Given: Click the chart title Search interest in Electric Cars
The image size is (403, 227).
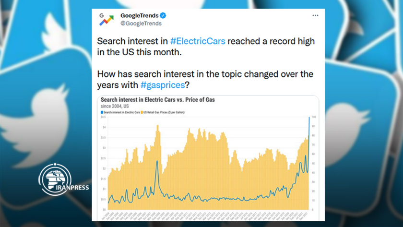Looking at the screenshot, I should tap(157, 100).
